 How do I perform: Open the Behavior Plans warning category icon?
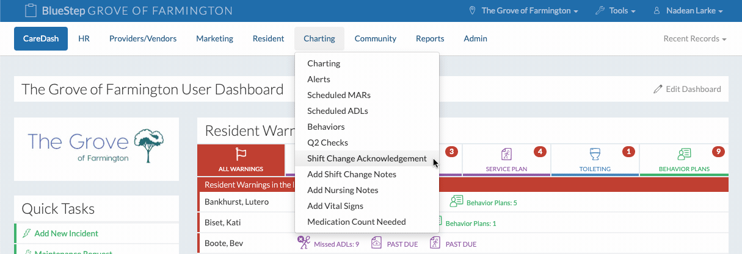click(x=684, y=154)
